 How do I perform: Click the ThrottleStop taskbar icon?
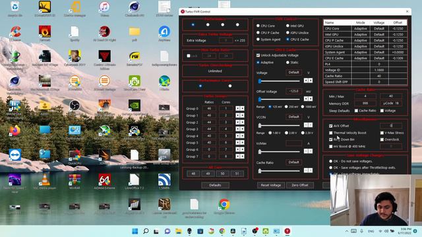coord(287,231)
